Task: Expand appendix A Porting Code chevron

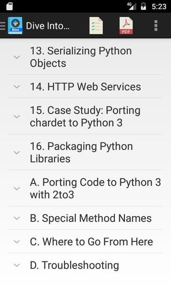Action: point(17,189)
